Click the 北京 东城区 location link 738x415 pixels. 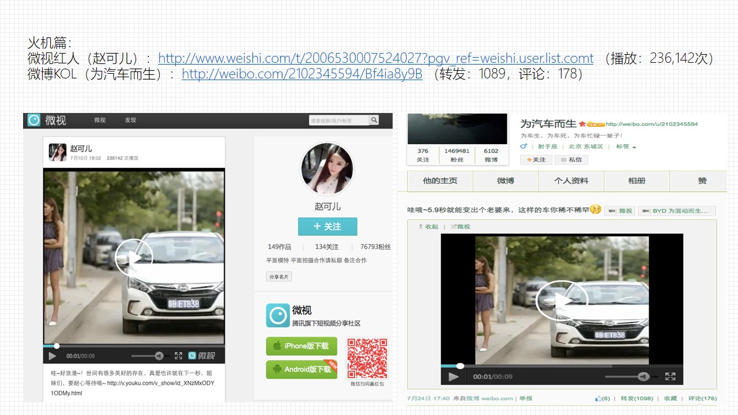click(x=586, y=146)
